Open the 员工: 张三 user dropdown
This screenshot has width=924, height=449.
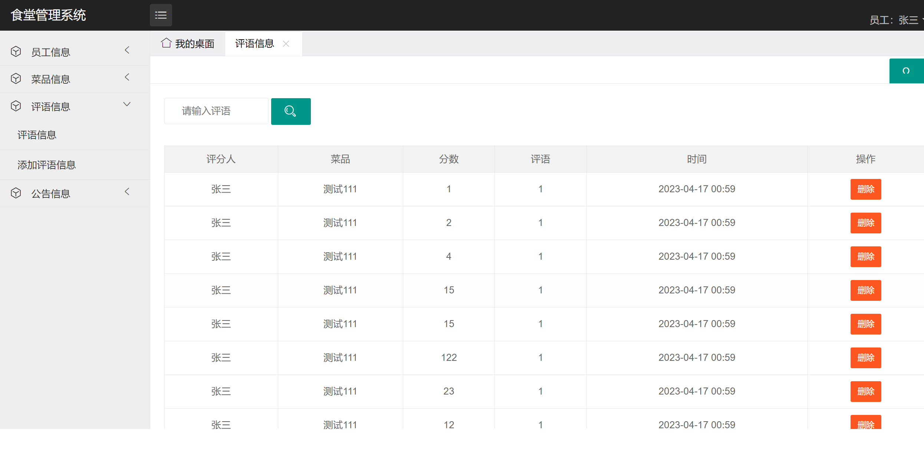[x=895, y=20]
